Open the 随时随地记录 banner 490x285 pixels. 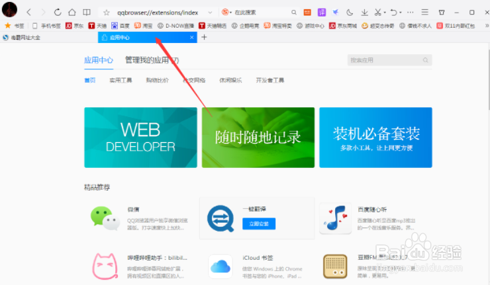(258, 138)
